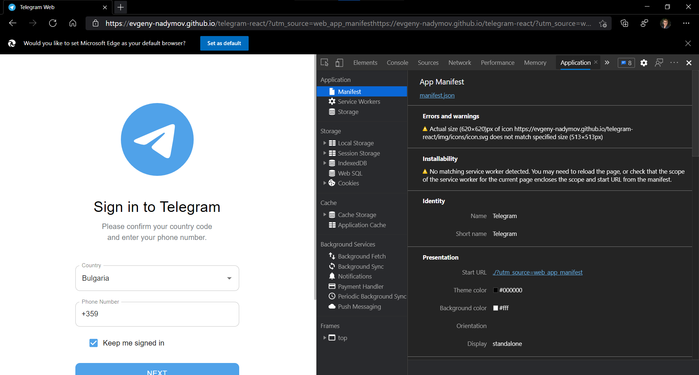Reload the page
The image size is (699, 375).
click(x=53, y=23)
